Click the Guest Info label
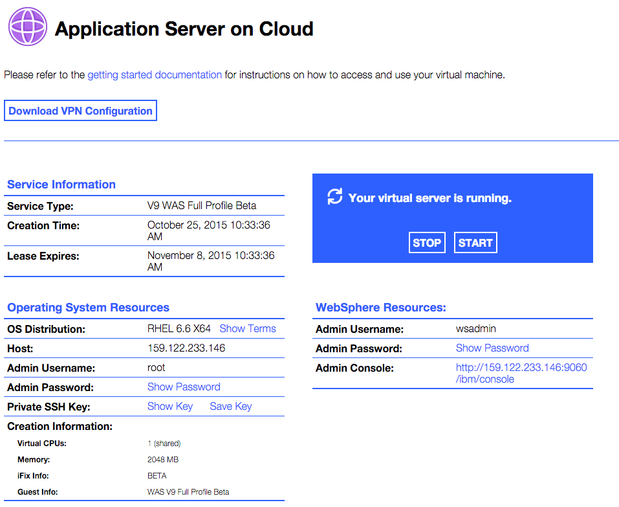 (38, 492)
